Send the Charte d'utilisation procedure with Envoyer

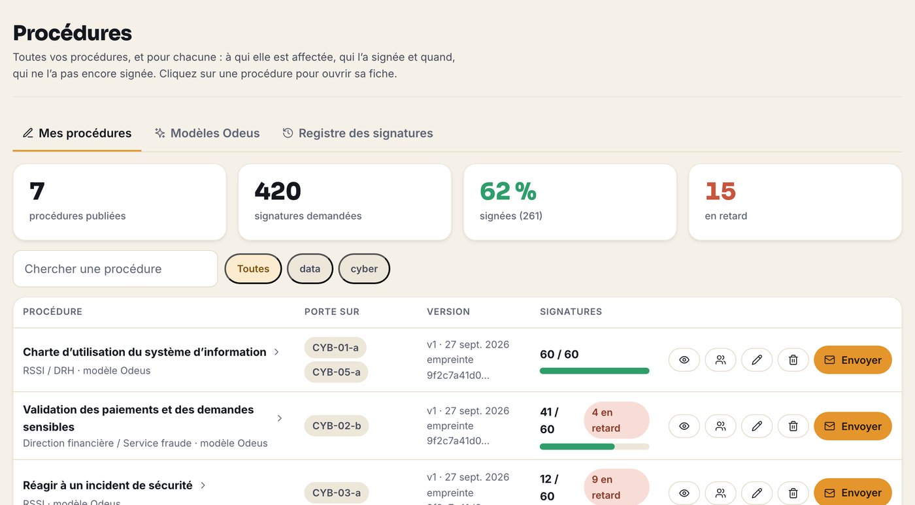coord(853,360)
